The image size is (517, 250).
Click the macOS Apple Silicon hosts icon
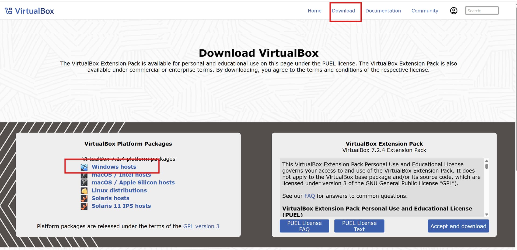[84, 183]
